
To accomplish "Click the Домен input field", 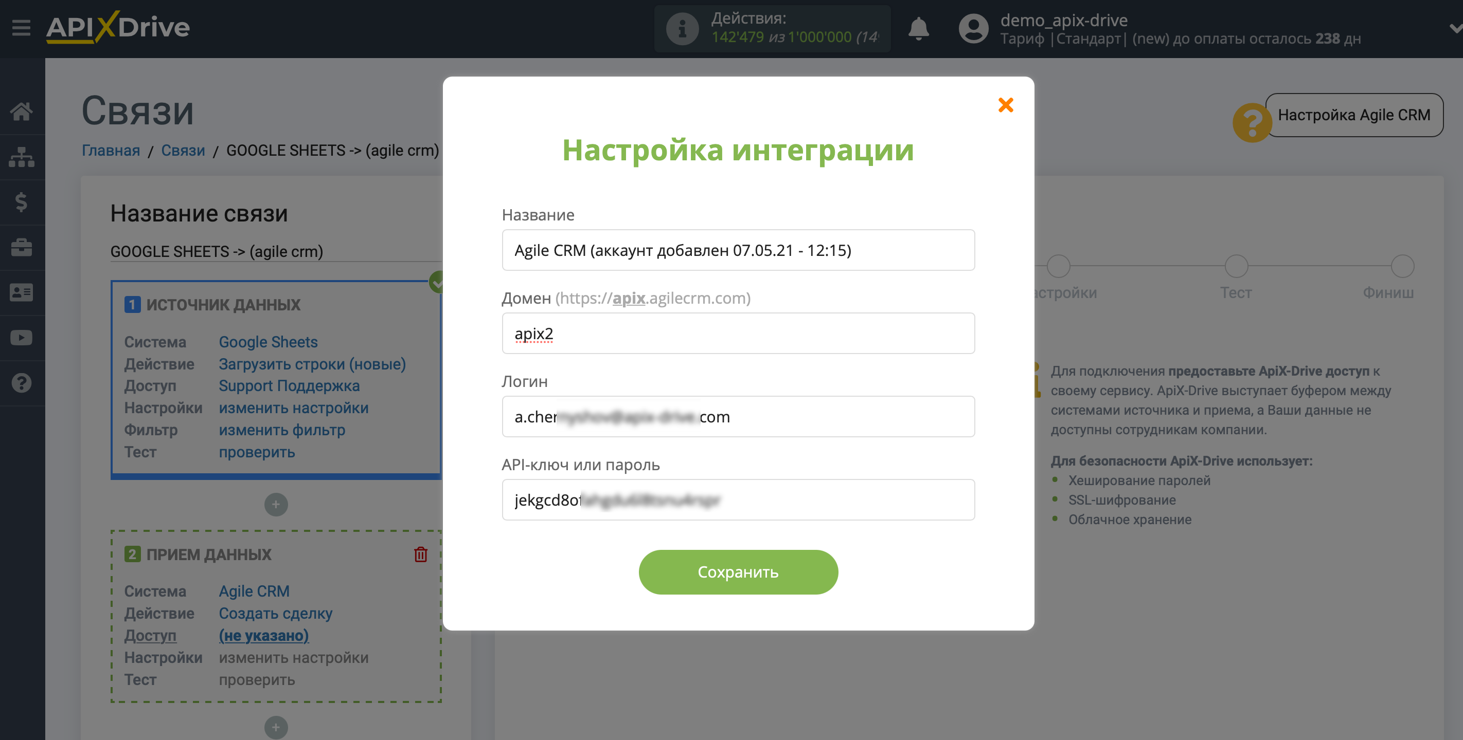I will 738,333.
